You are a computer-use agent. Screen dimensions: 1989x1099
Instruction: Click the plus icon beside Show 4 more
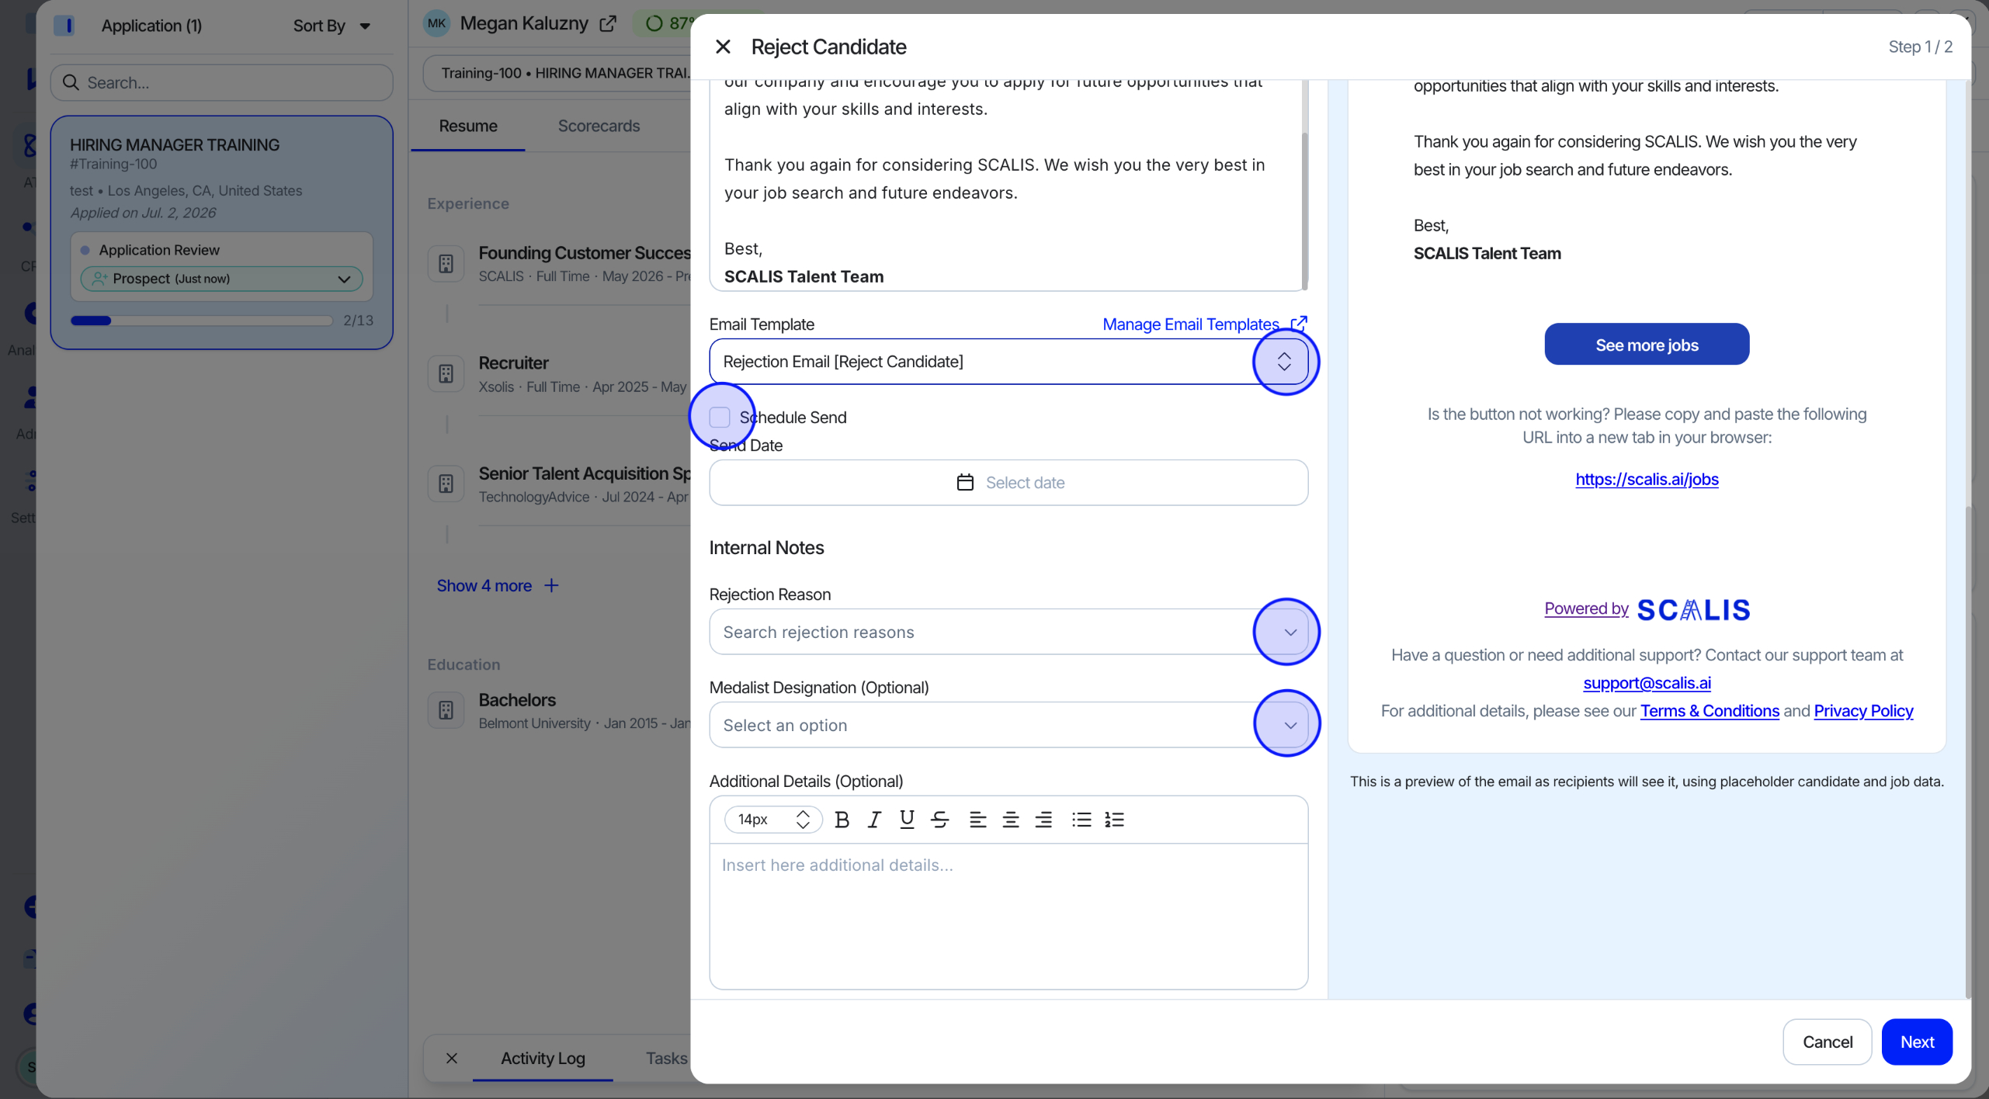tap(551, 585)
